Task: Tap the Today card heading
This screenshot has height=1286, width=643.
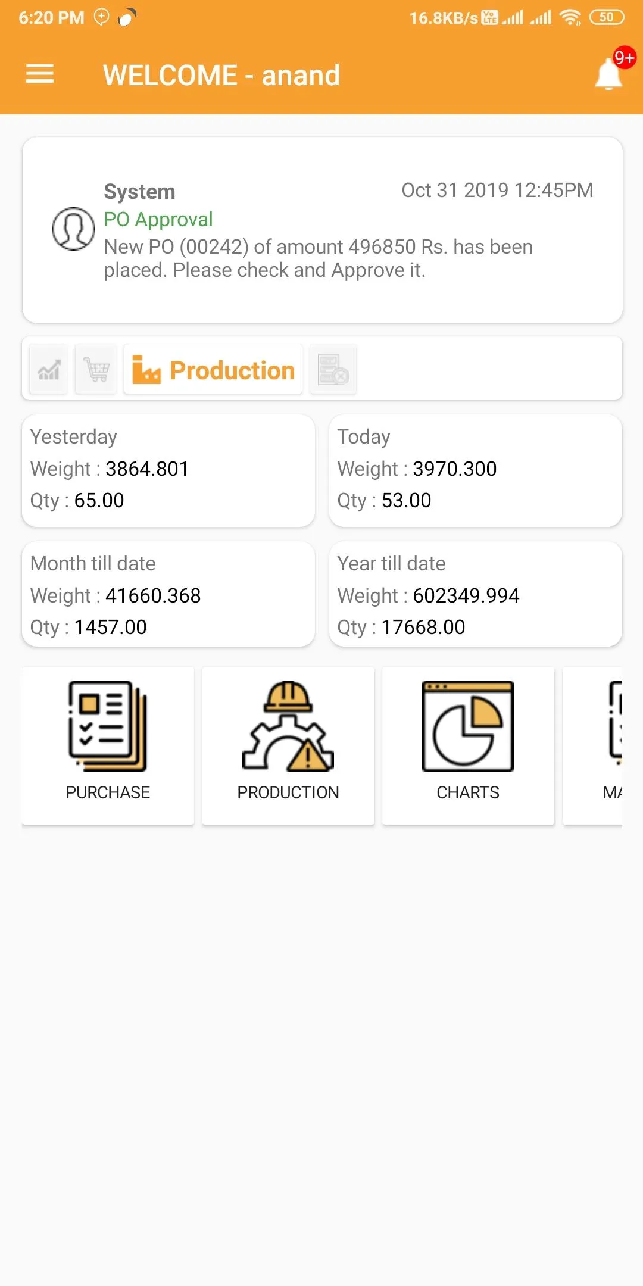Action: tap(364, 437)
